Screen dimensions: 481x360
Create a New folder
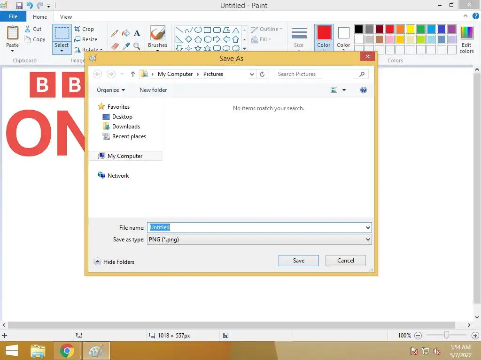tap(153, 90)
